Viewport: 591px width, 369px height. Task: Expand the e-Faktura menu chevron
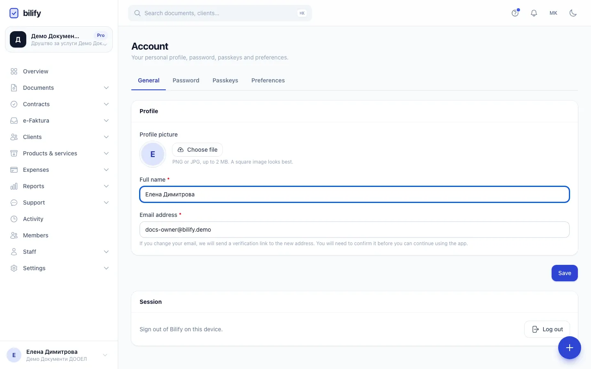106,121
